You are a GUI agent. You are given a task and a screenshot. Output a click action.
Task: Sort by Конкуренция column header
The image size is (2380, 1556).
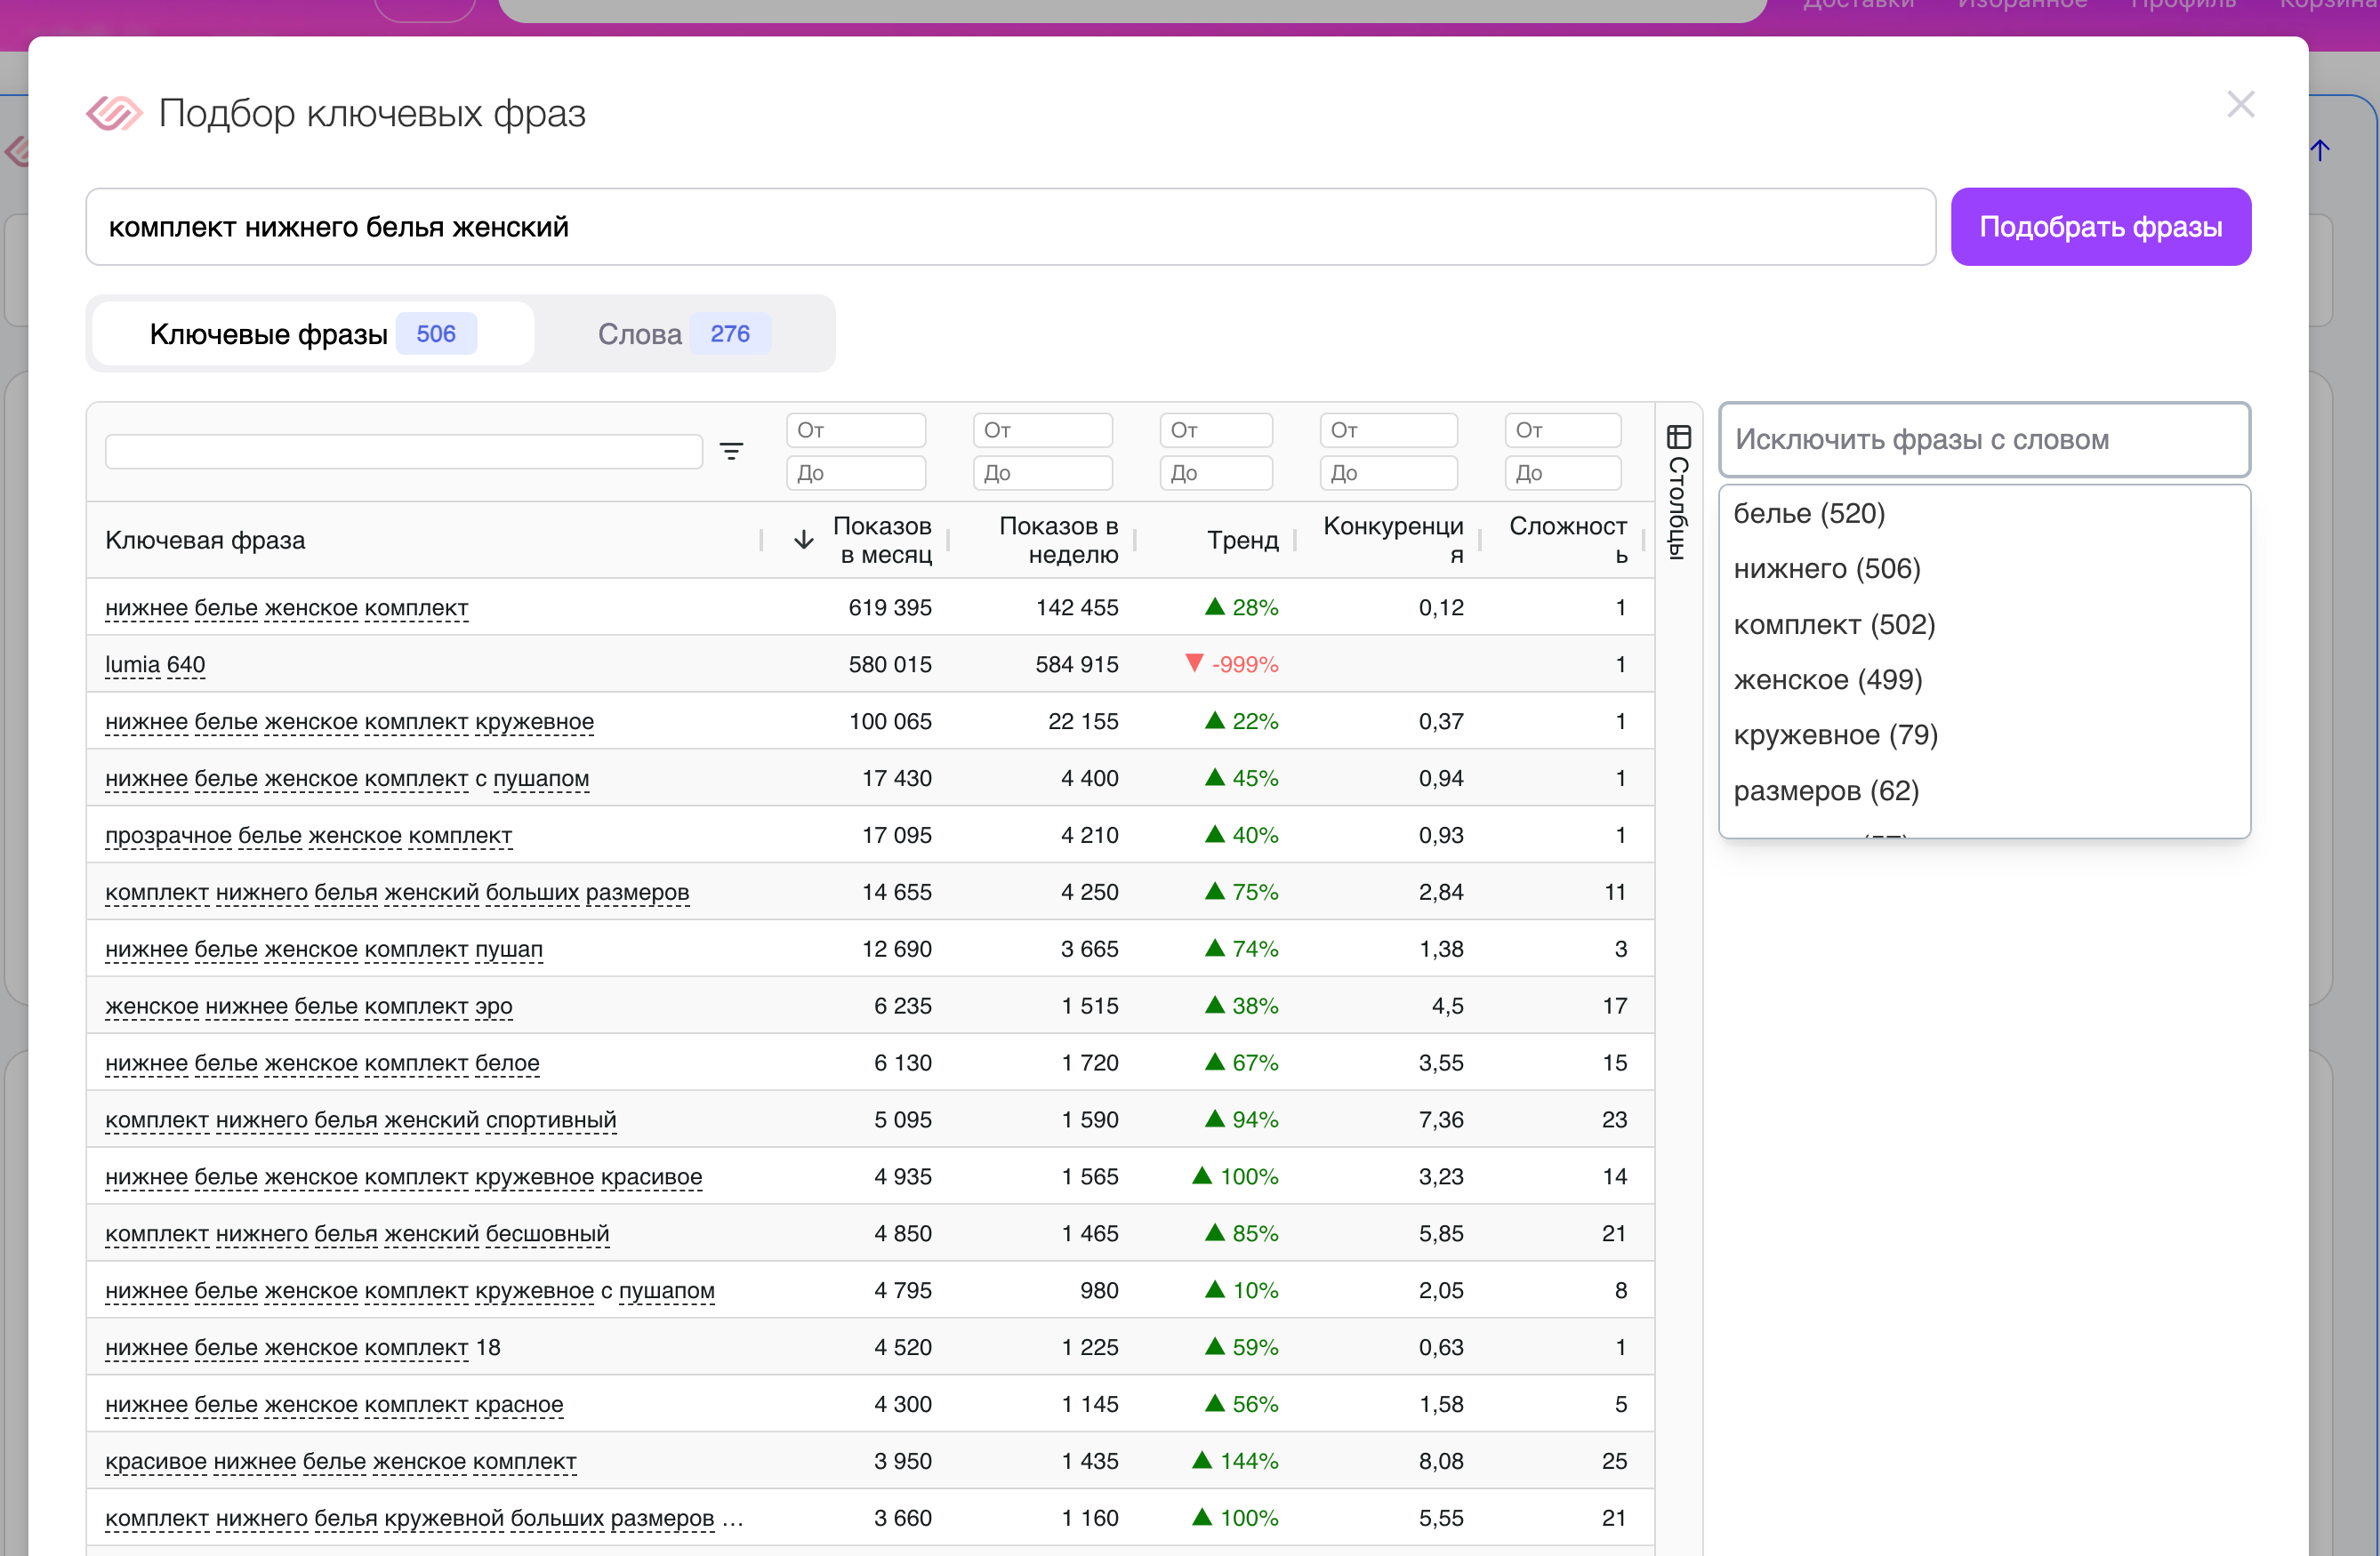(1392, 540)
